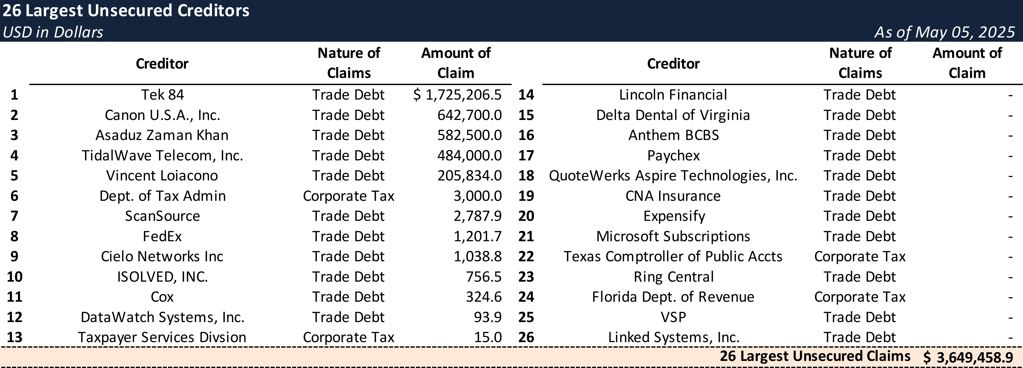Select creditor 'Cox'
The height and width of the screenshot is (368, 1023).
point(162,297)
